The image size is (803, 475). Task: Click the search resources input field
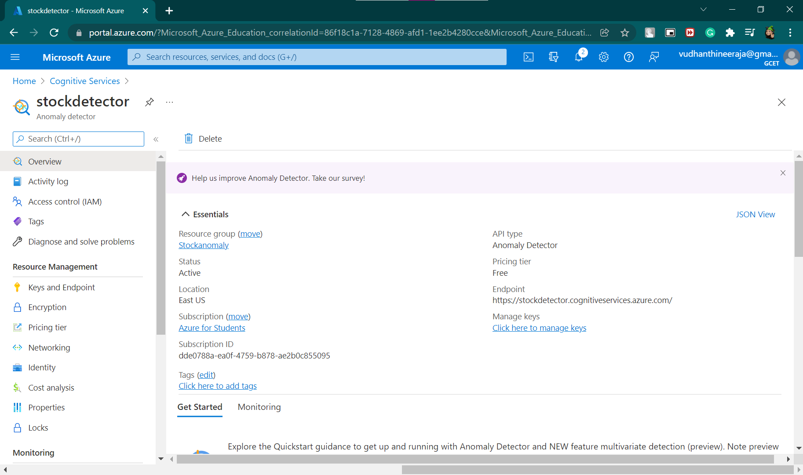[317, 57]
